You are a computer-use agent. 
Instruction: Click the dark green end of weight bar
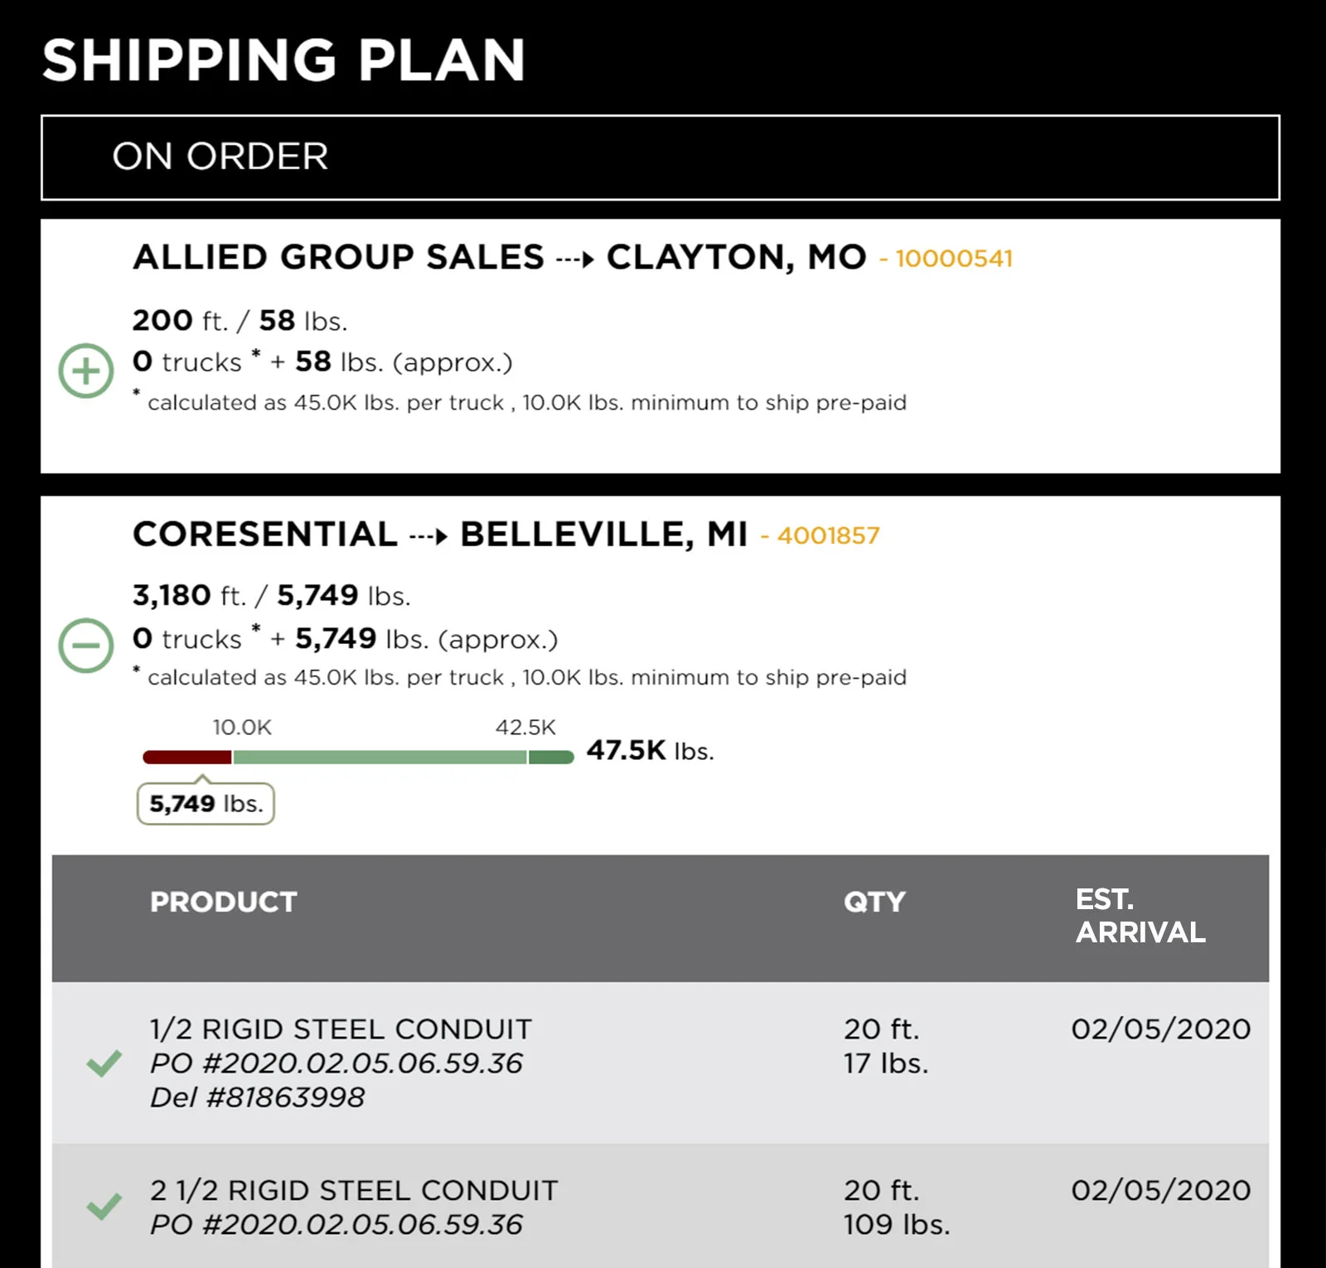[x=550, y=757]
